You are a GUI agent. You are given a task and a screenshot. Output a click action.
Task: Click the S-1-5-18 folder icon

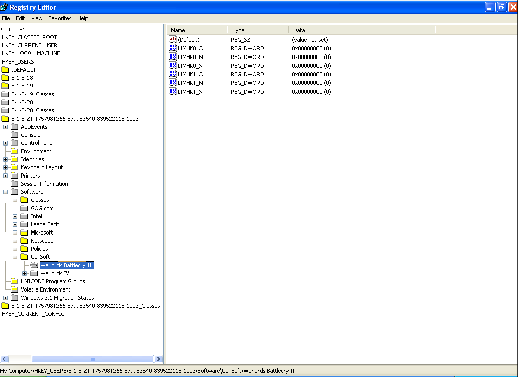coord(5,78)
